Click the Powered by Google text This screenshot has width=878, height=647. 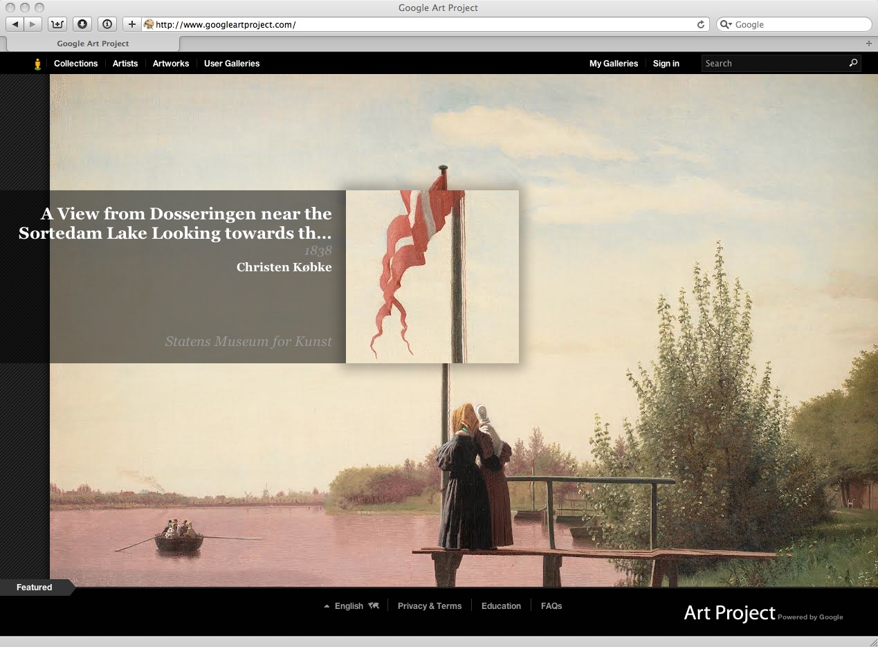(x=810, y=617)
